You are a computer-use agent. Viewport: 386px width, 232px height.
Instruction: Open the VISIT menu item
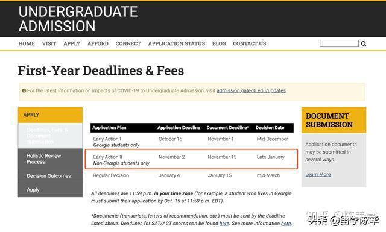[49, 43]
